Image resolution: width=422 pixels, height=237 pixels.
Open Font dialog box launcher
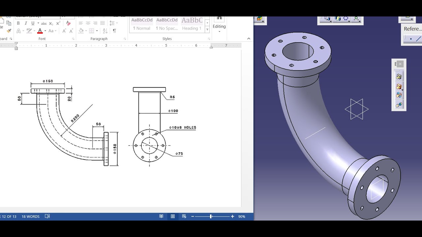(x=73, y=39)
